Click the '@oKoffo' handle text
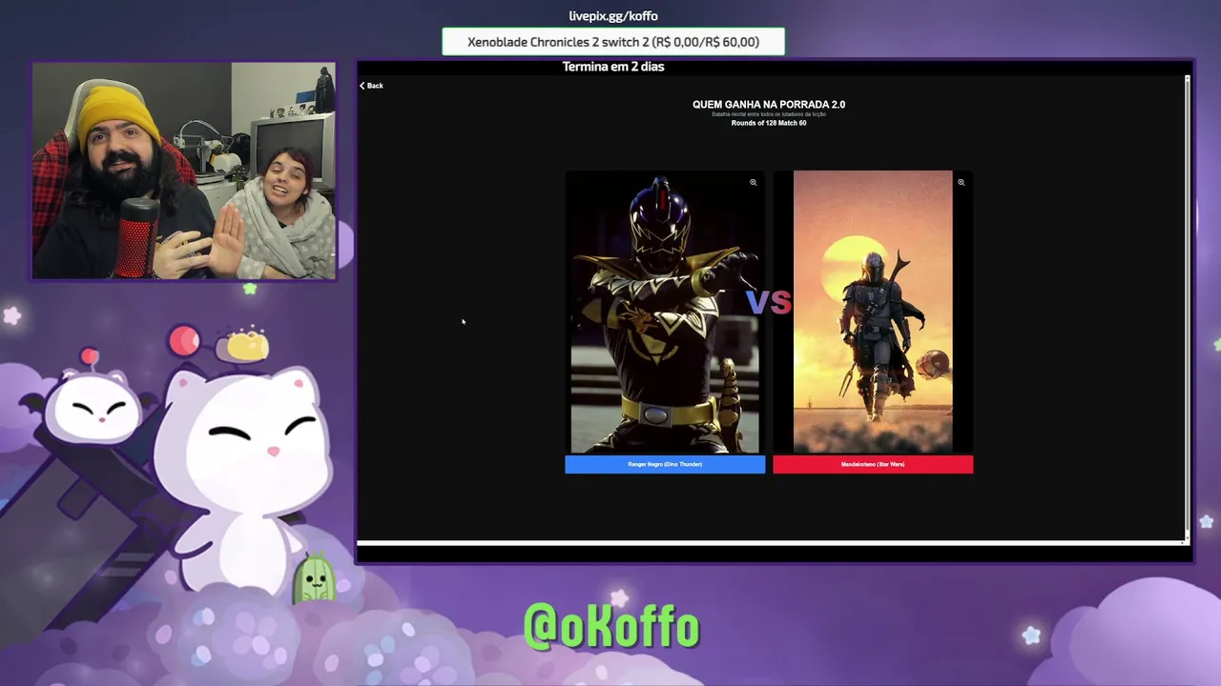 [x=611, y=626]
